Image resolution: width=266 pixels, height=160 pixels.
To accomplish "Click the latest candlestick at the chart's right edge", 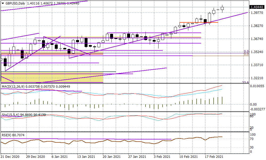I will (x=222, y=8).
